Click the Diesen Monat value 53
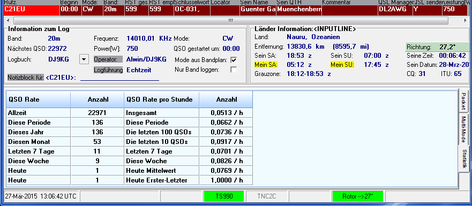472x206 pixels. 98,142
